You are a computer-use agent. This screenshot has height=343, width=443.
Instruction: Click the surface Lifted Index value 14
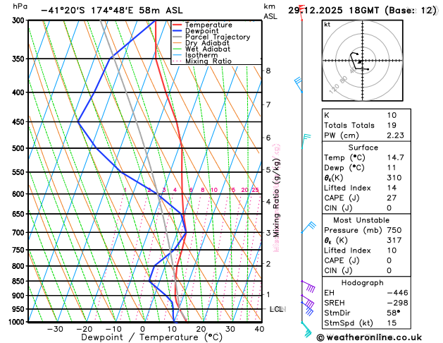(x=392, y=188)
